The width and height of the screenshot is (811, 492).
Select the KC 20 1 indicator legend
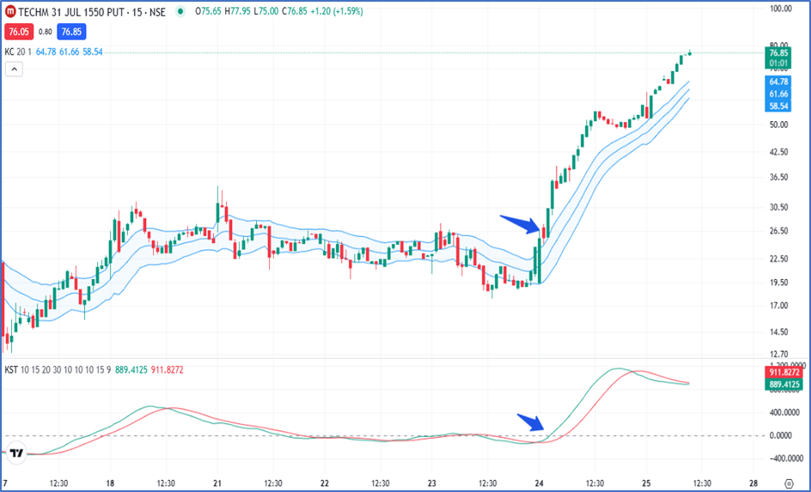coord(18,52)
